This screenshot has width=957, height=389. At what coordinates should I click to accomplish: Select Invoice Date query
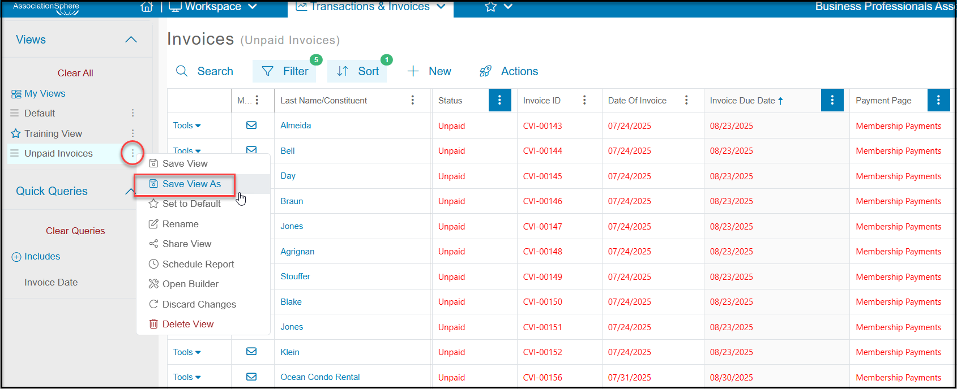[51, 282]
